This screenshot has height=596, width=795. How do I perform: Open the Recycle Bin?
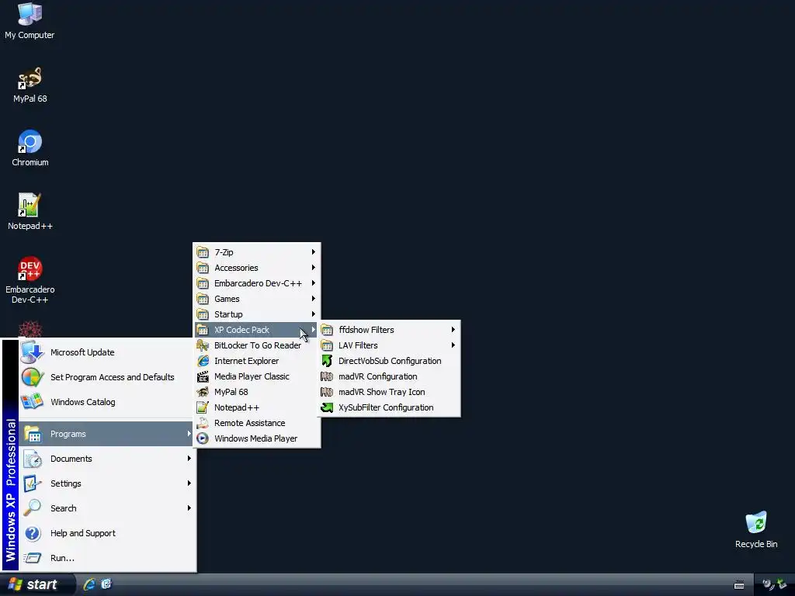756,530
